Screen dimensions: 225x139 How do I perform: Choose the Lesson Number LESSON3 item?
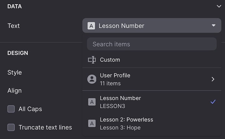click(120, 102)
